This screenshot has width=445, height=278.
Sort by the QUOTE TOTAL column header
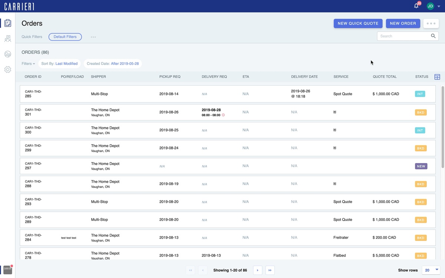tap(385, 77)
